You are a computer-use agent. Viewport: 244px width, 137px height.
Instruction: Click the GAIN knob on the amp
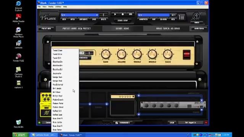pyautogui.click(x=106, y=54)
